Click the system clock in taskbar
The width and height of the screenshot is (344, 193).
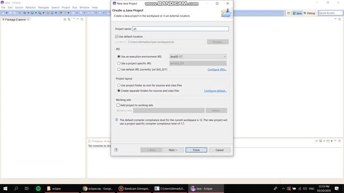coord(324,188)
